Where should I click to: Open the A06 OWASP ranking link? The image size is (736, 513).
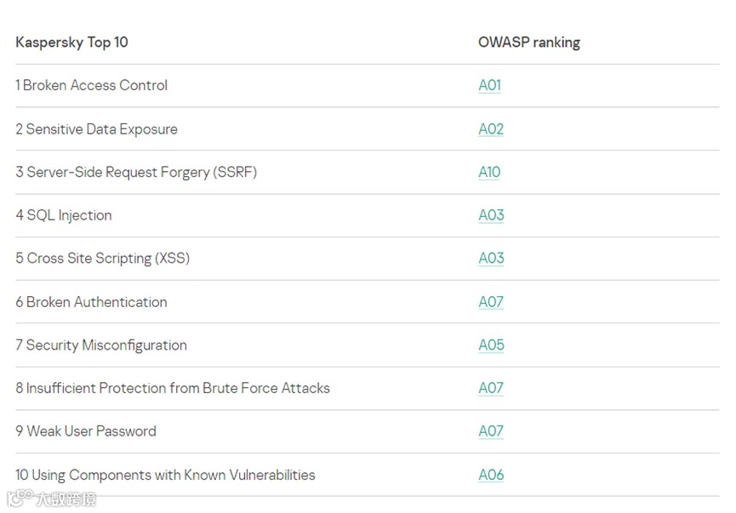point(491,475)
